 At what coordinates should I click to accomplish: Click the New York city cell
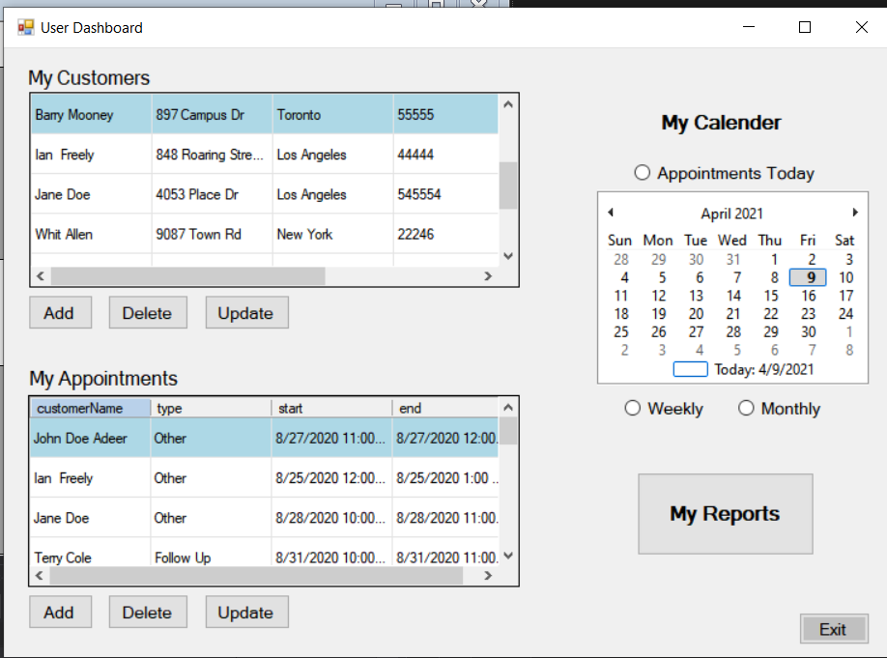click(x=332, y=234)
